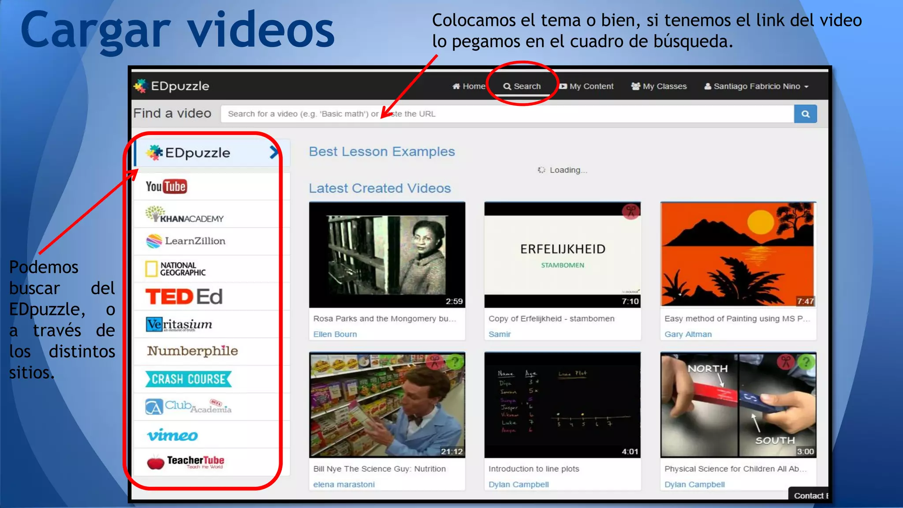Click Copy of Erfelijkheid - stambomen title

coord(551,318)
